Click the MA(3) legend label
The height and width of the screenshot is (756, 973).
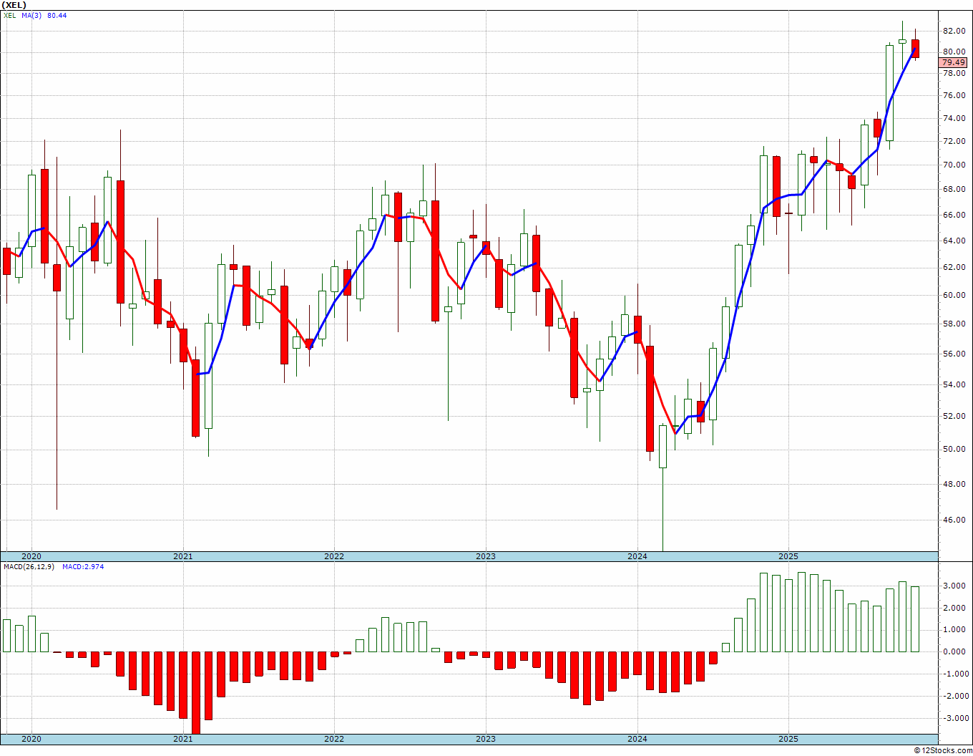tap(31, 15)
